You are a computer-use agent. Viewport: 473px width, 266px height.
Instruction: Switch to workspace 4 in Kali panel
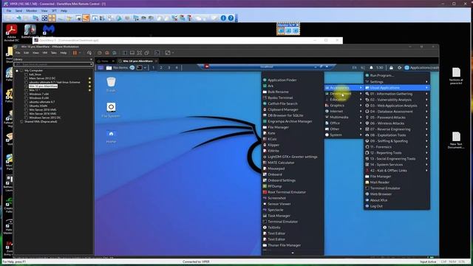click(x=177, y=67)
